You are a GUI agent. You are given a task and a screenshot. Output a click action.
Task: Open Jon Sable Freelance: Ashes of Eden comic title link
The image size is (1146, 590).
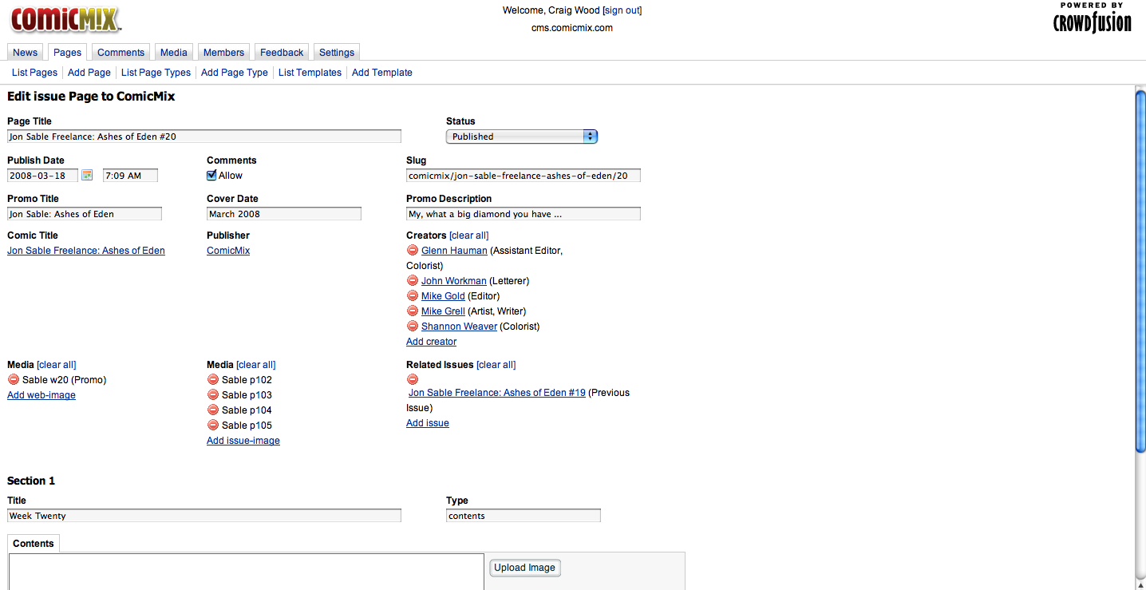point(86,251)
